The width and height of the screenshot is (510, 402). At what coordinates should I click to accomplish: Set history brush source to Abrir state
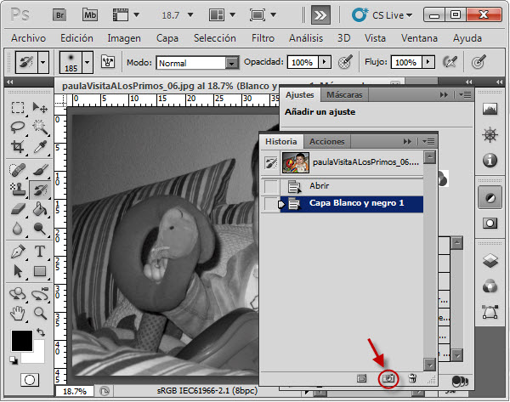pos(270,186)
